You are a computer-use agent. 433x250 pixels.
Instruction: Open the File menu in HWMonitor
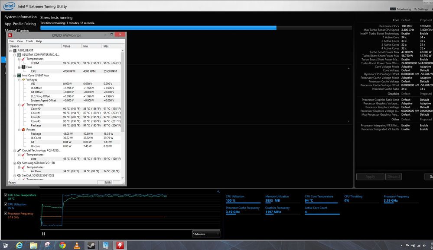pos(12,41)
